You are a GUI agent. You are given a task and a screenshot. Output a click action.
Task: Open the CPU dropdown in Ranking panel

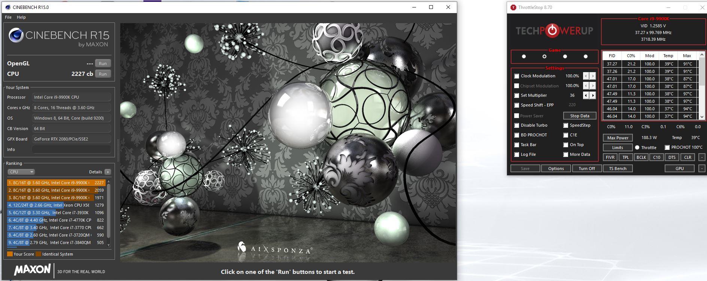[x=21, y=172]
